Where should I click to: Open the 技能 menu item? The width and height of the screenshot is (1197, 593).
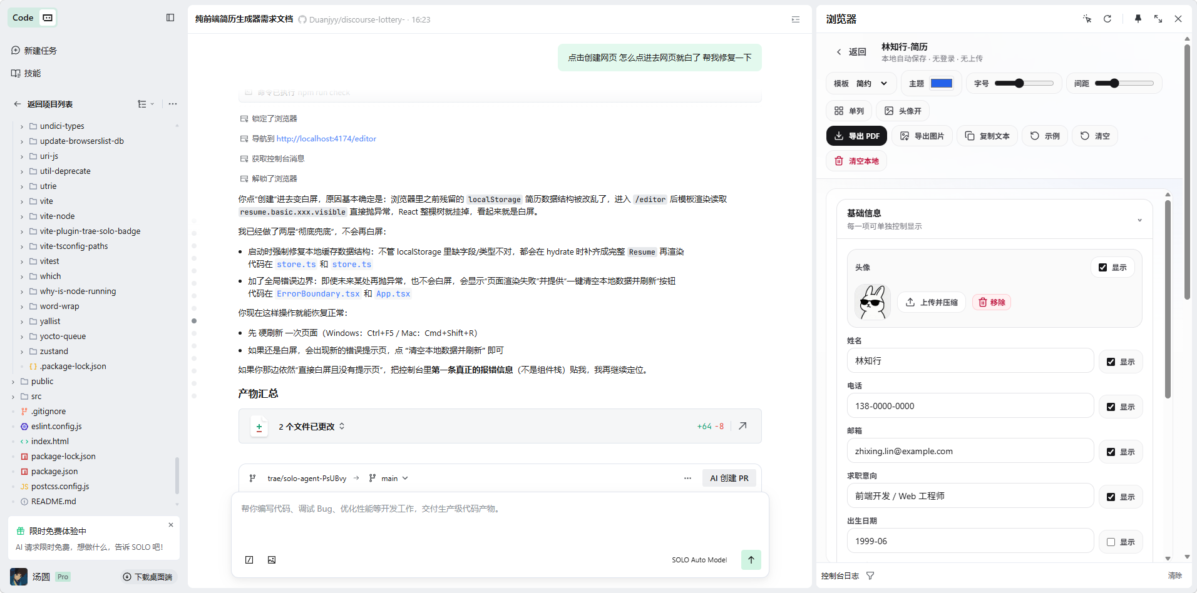[x=33, y=73]
